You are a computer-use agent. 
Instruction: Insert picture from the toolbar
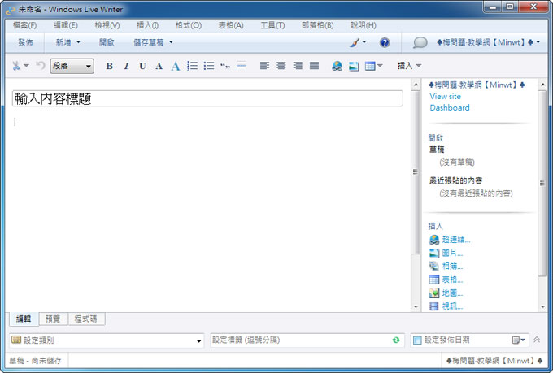(x=354, y=66)
